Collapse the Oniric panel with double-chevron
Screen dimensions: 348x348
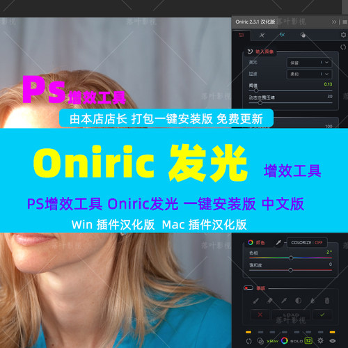coord(334,22)
